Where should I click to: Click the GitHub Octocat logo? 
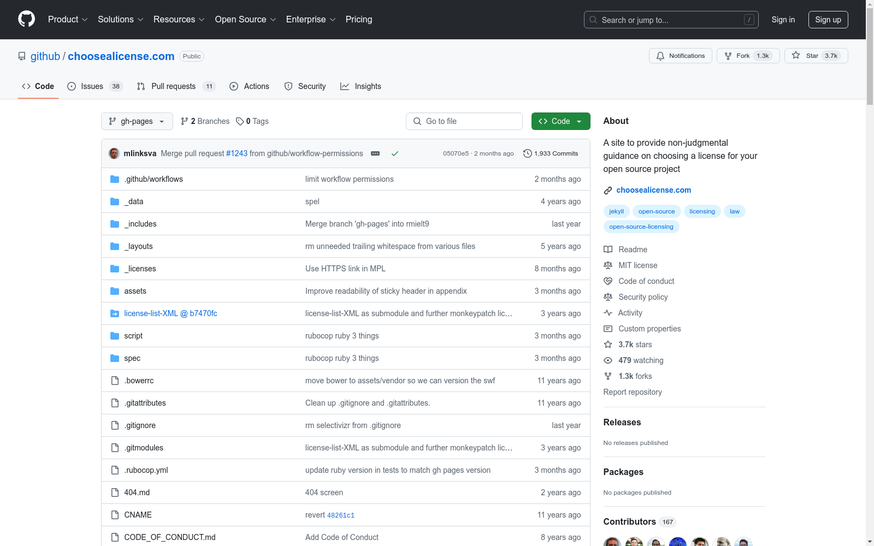pos(26,19)
